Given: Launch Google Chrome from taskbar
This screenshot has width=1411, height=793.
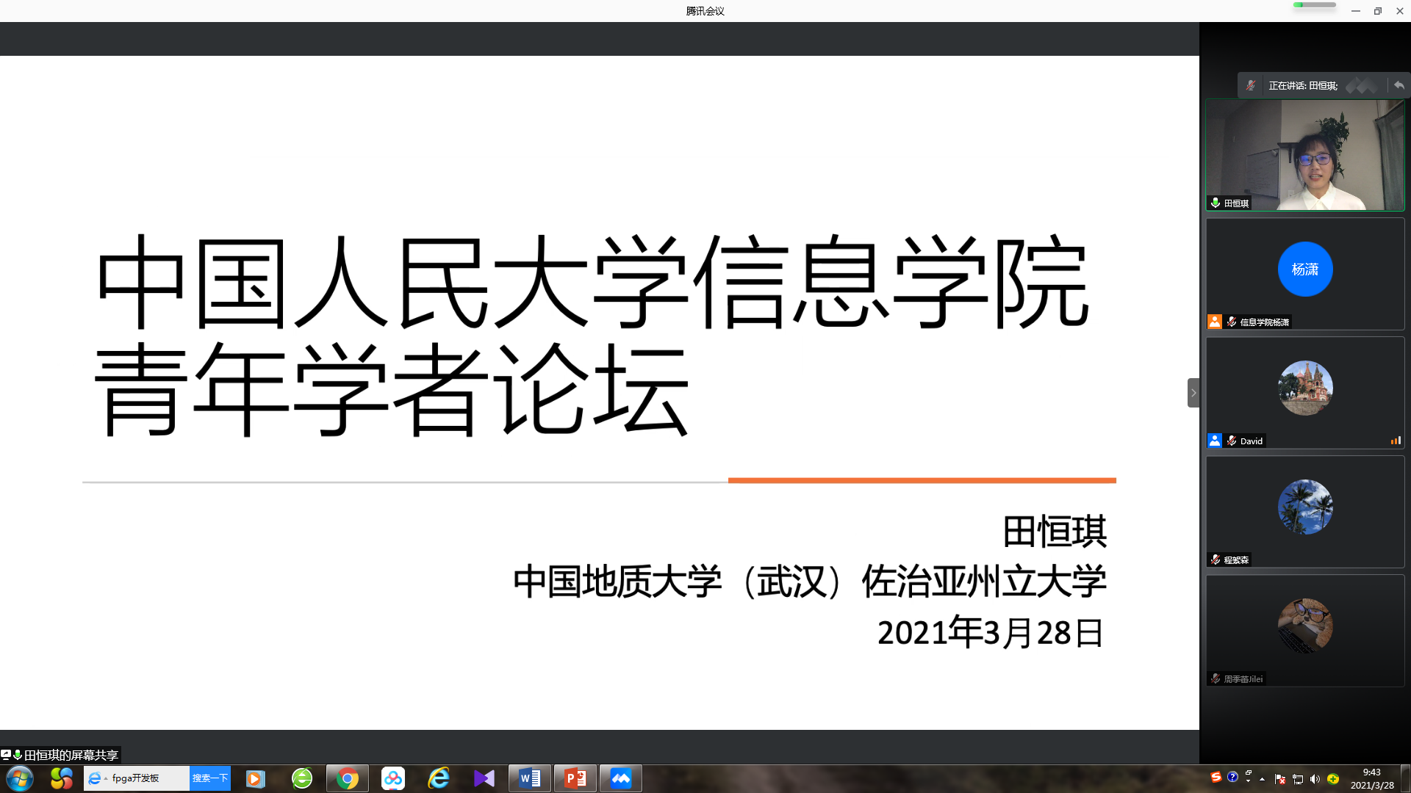Looking at the screenshot, I should (x=348, y=778).
